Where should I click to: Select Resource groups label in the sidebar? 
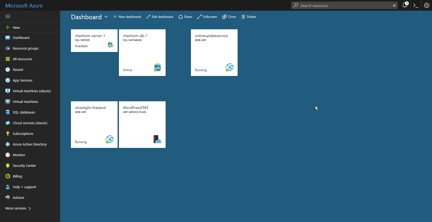(26, 48)
